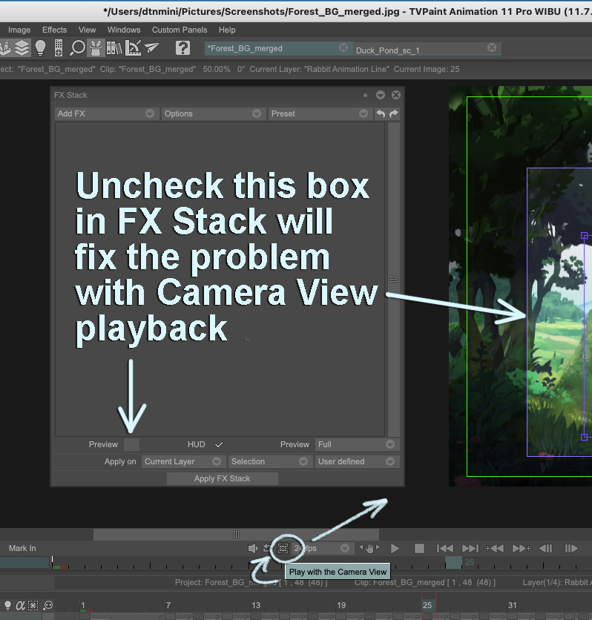592x620 pixels.
Task: Redo the FX Stack change
Action: (394, 114)
